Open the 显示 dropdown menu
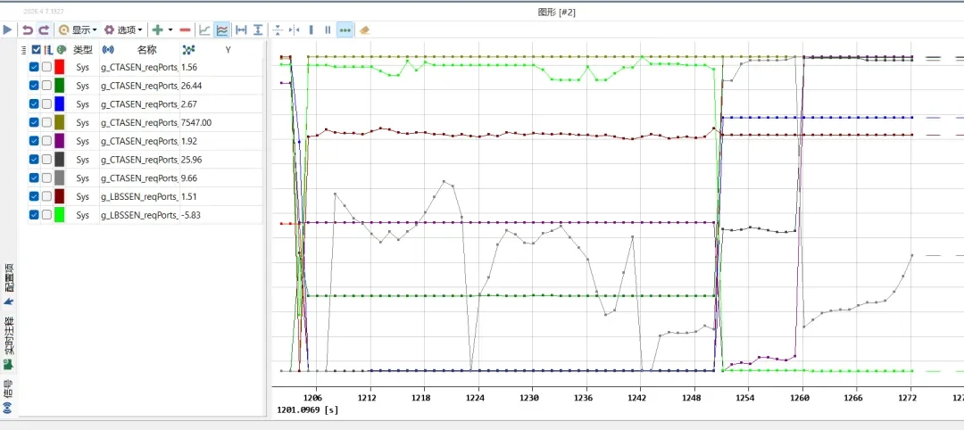Viewport: 964px width, 430px height. [78, 29]
